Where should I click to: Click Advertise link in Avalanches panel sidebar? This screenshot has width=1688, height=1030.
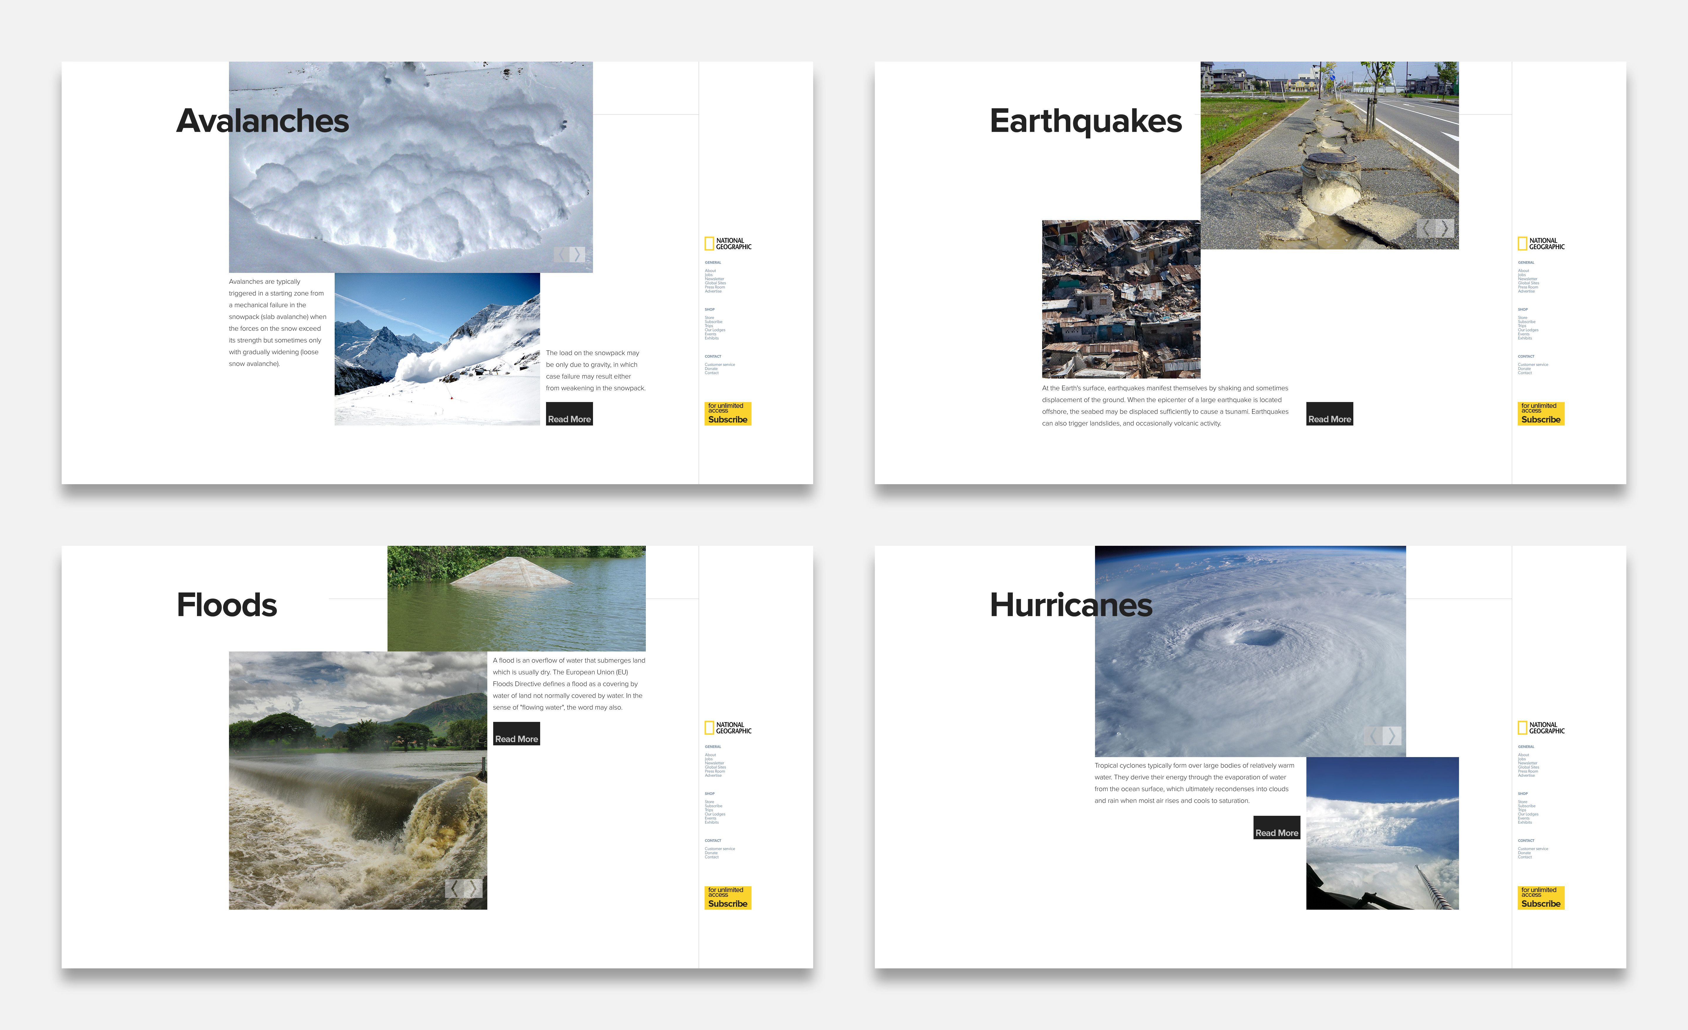pos(713,291)
